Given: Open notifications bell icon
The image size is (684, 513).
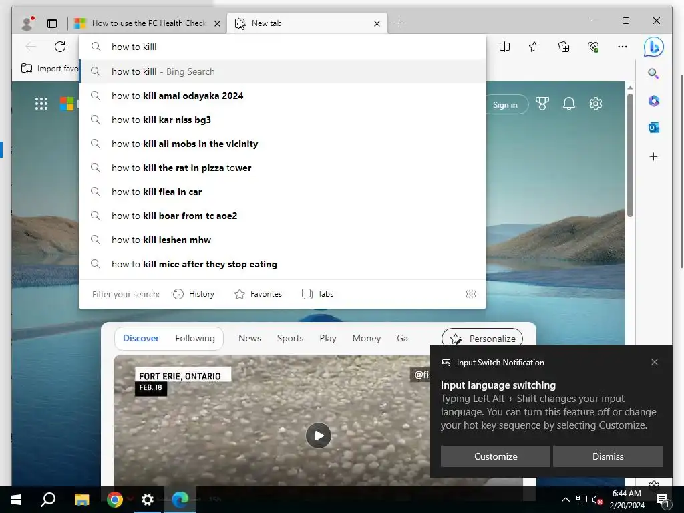Looking at the screenshot, I should click(x=569, y=104).
